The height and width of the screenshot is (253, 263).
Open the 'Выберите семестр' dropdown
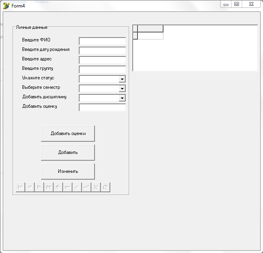coord(122,88)
